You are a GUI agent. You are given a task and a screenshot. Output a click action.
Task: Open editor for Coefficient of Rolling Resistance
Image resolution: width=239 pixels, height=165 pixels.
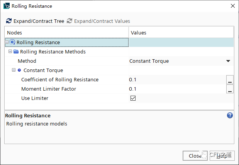tap(230, 80)
